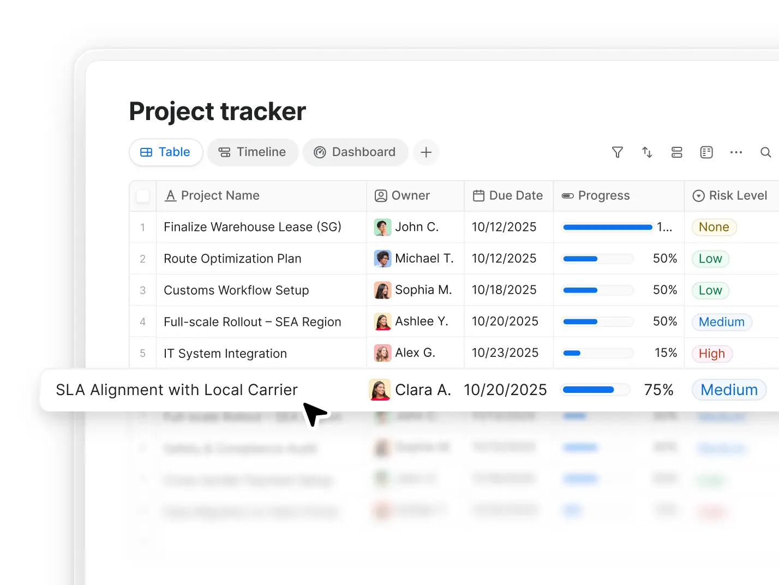Viewport: 779px width, 585px height.
Task: Add a new view with the plus button
Action: (x=426, y=152)
